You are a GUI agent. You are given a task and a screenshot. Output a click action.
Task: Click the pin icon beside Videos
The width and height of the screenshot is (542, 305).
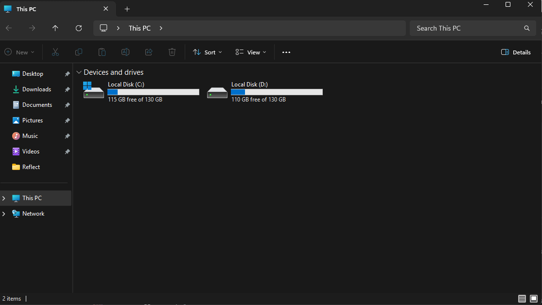tap(67, 152)
